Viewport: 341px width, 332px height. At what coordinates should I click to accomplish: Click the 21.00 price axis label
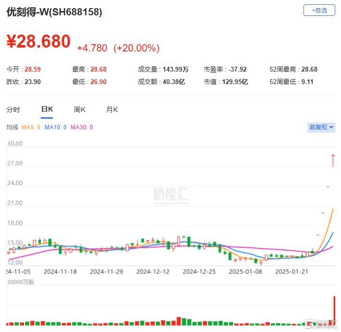pos(15,203)
